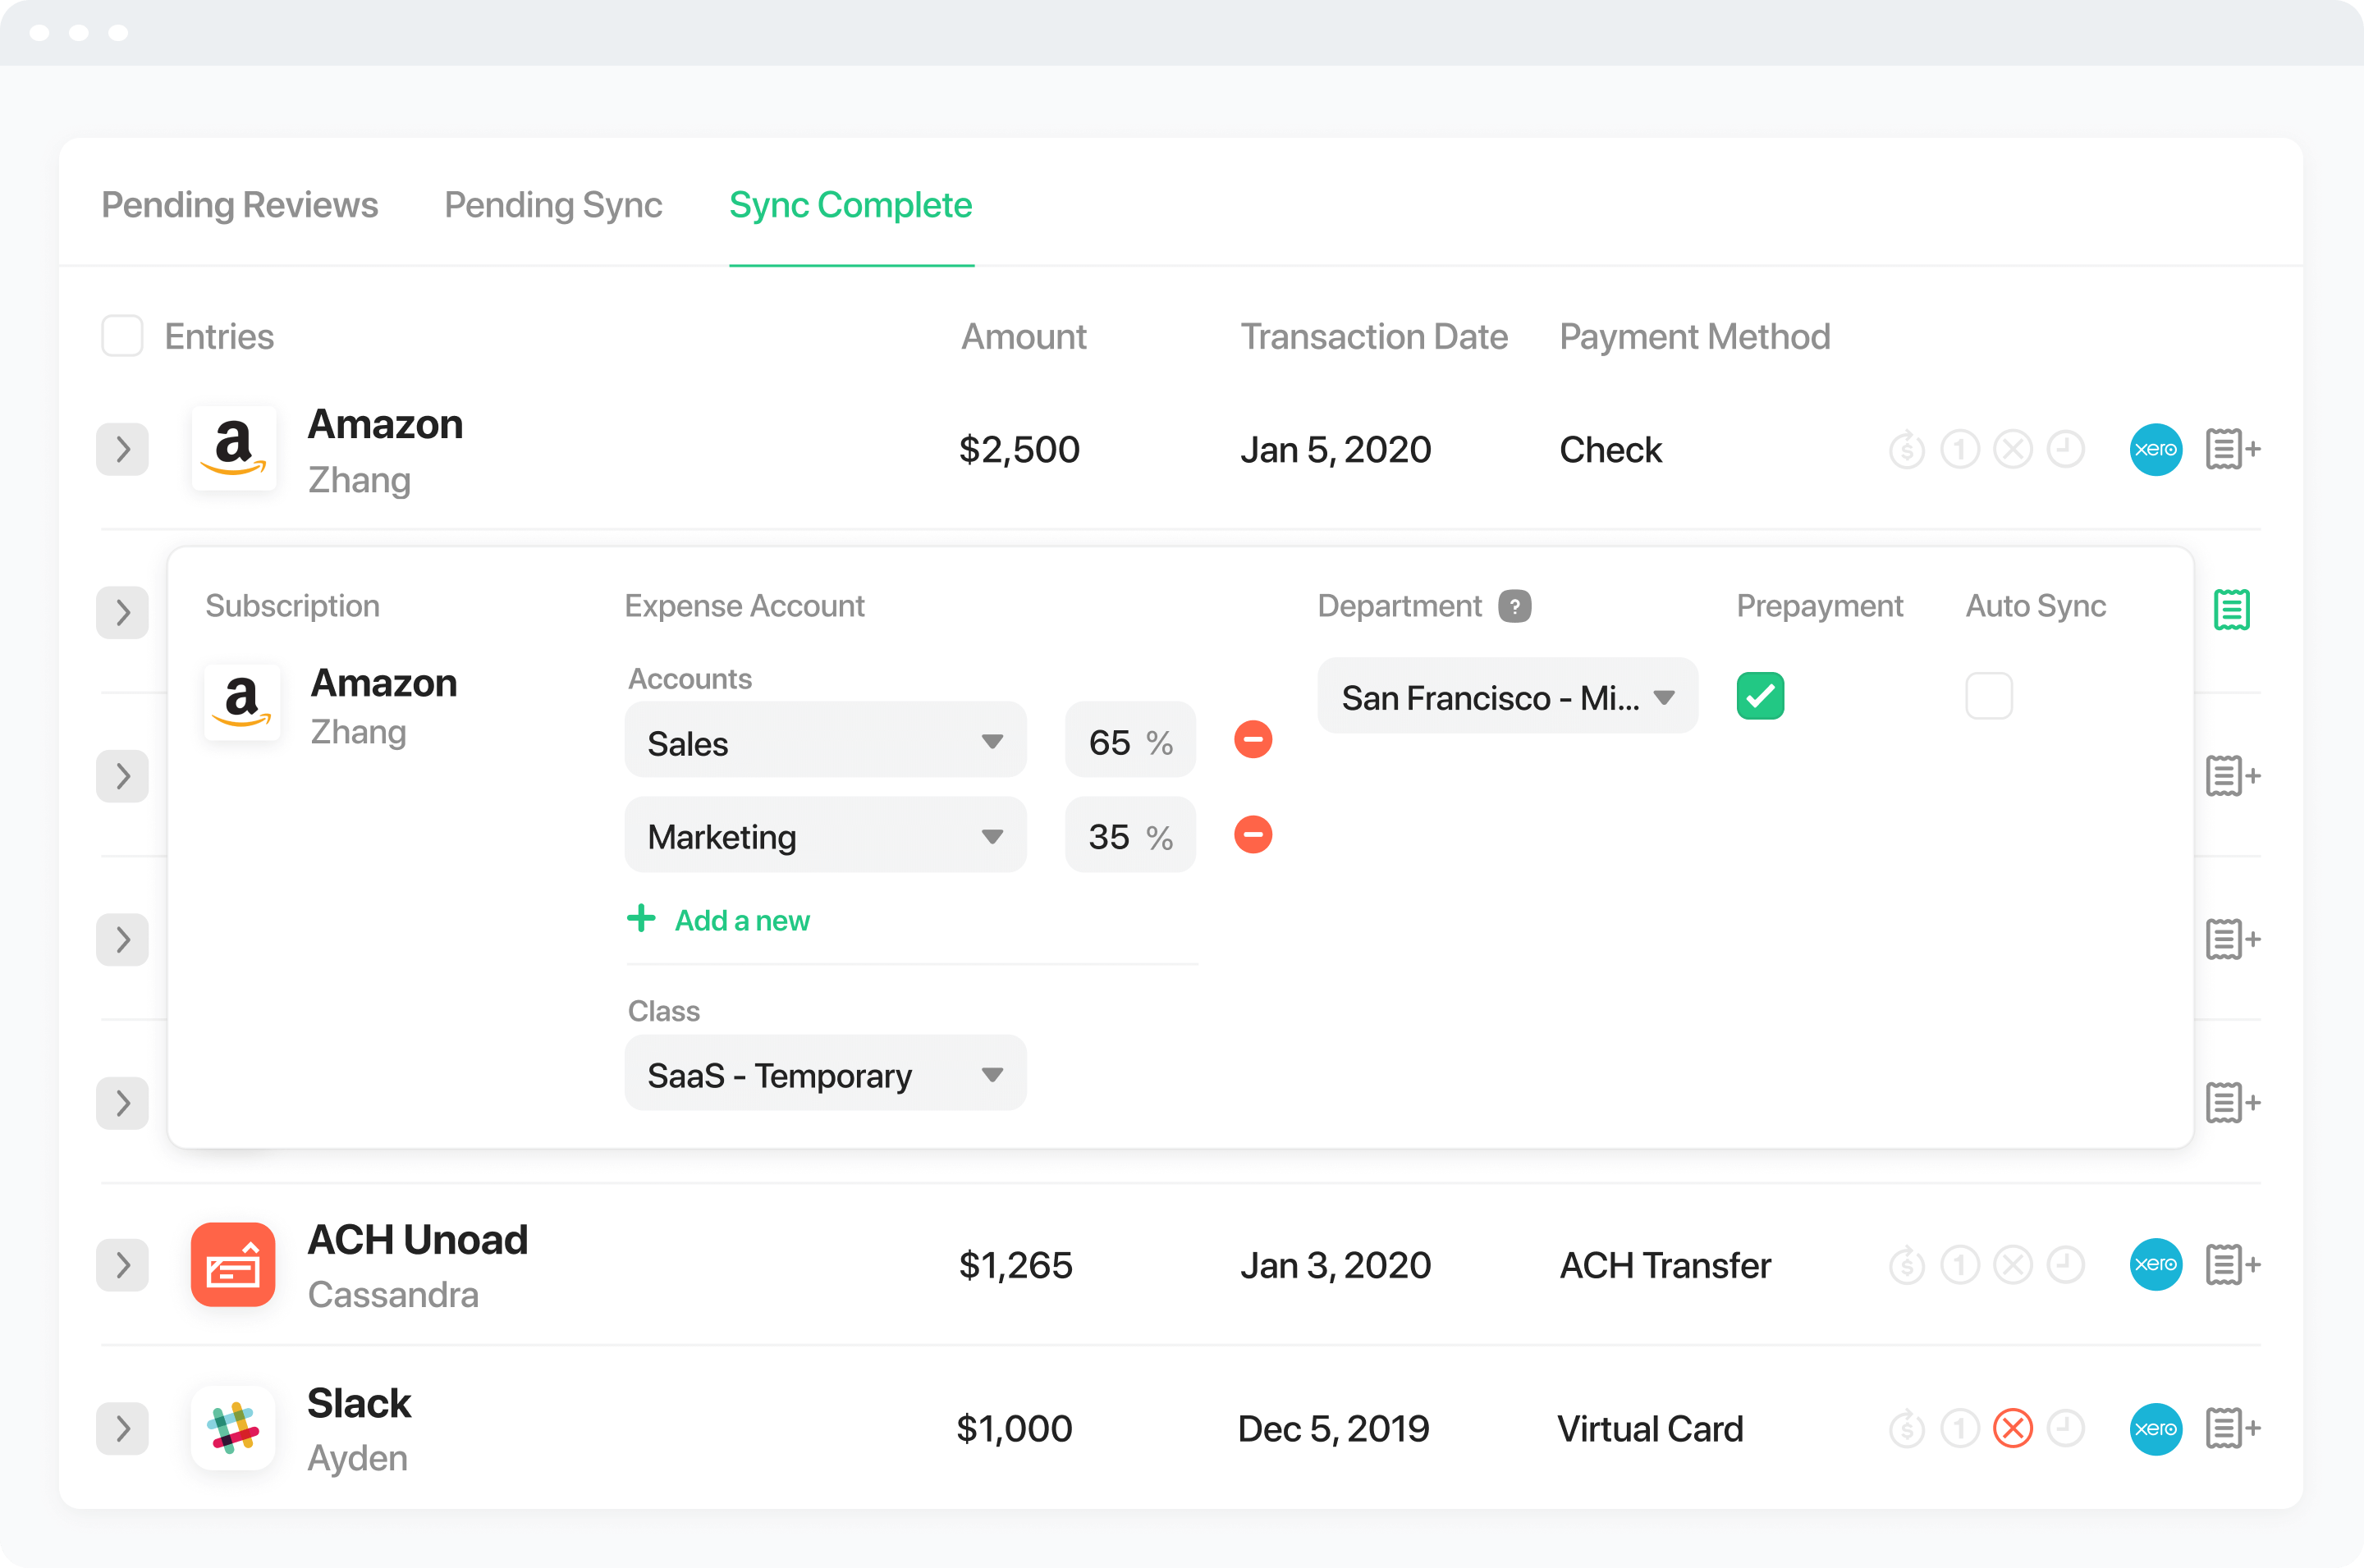This screenshot has width=2364, height=1568.
Task: Click Check payment method text
Action: click(x=1610, y=450)
